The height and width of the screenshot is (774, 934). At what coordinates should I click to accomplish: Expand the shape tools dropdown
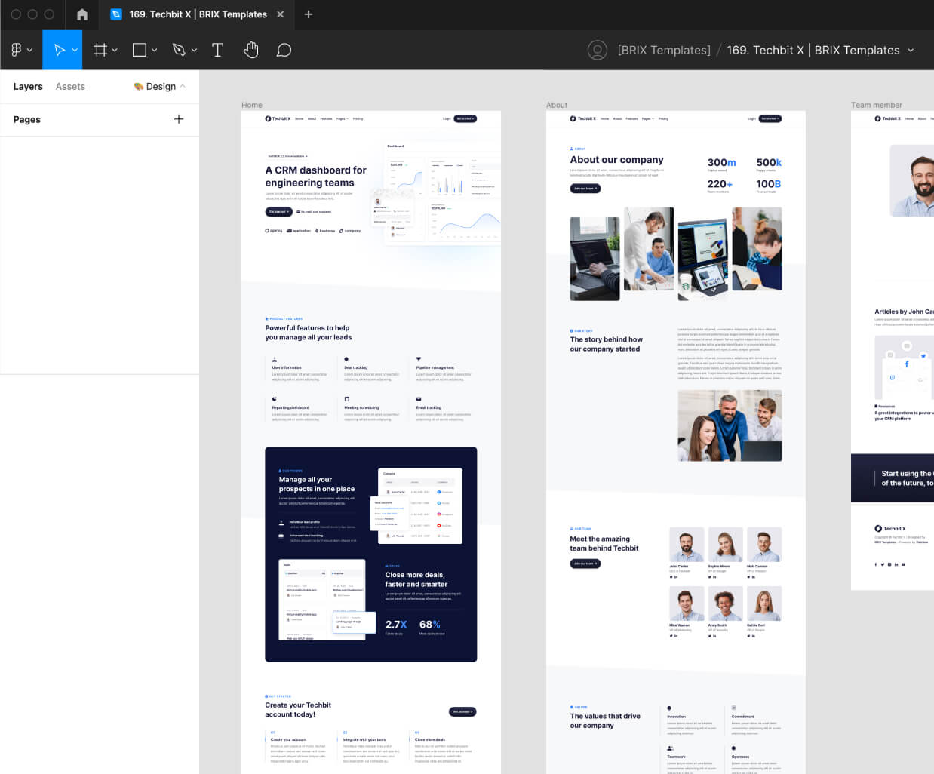[x=153, y=50]
